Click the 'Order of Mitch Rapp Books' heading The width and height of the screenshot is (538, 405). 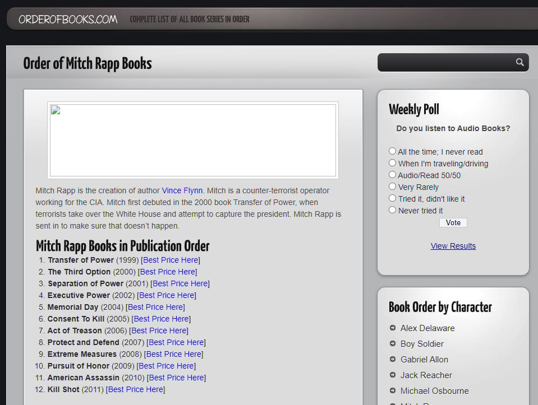pyautogui.click(x=88, y=64)
